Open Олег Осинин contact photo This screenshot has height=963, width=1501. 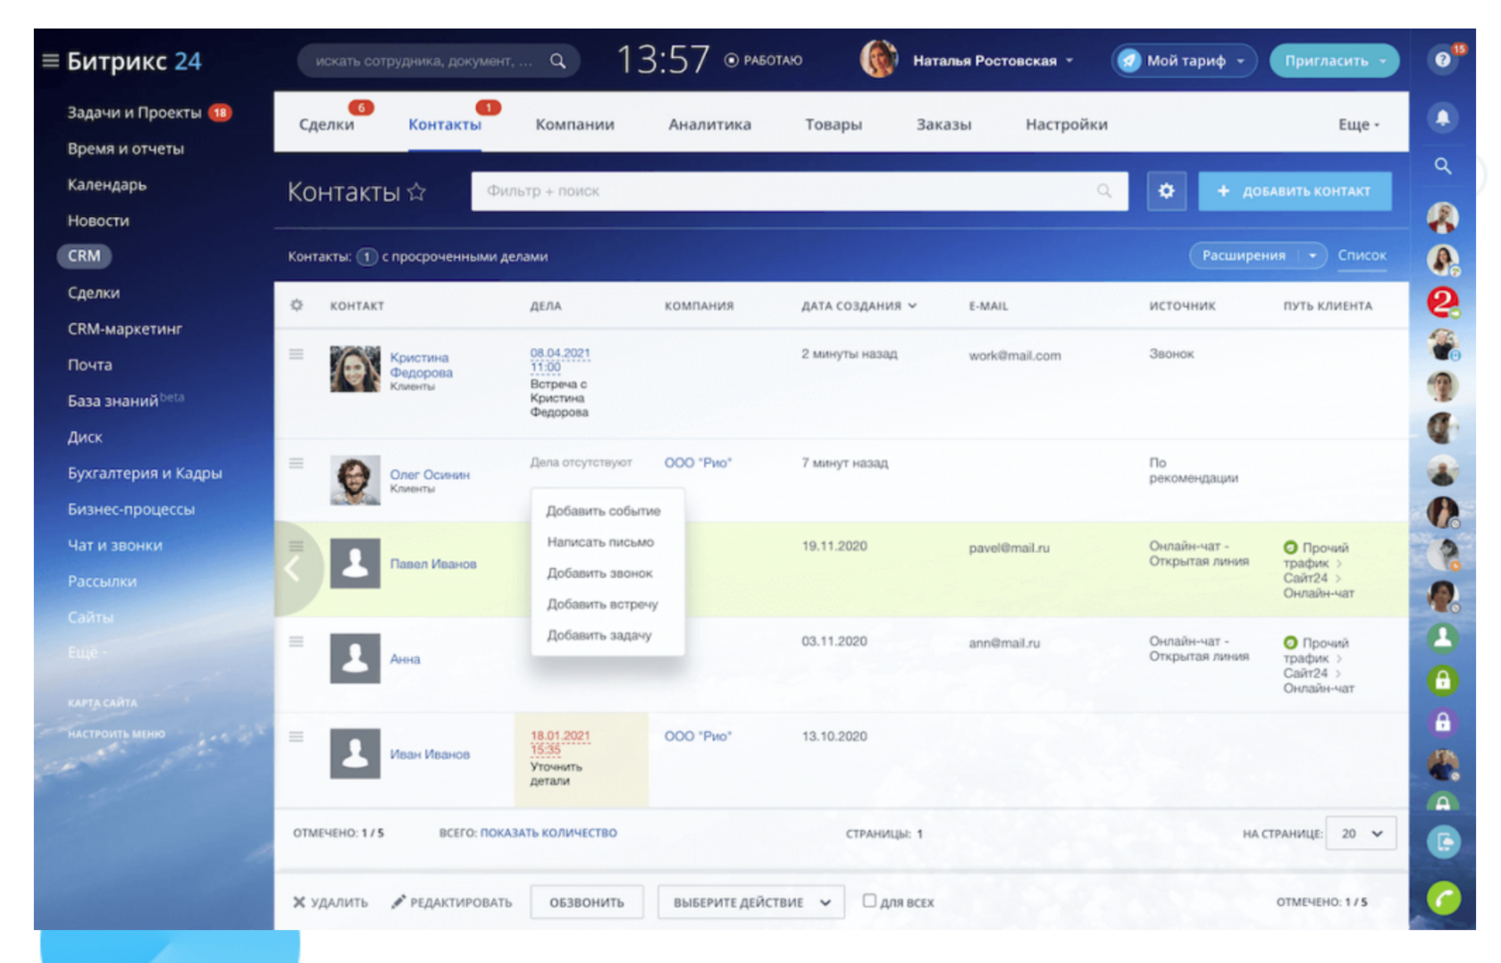355,480
